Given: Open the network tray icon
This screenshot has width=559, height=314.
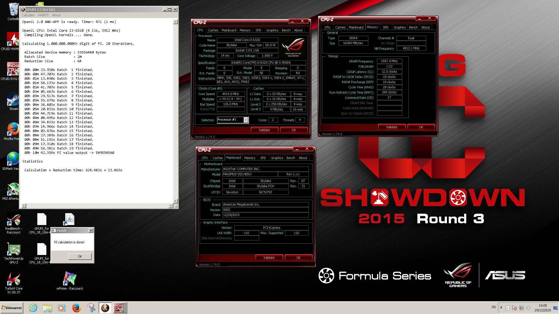Looking at the screenshot, I should 521,308.
